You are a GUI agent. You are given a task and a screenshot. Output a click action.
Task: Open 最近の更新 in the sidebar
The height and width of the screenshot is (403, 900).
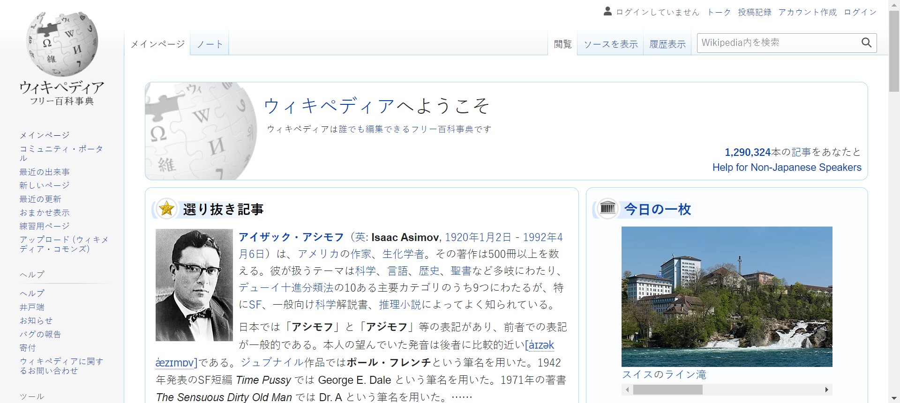pyautogui.click(x=40, y=199)
